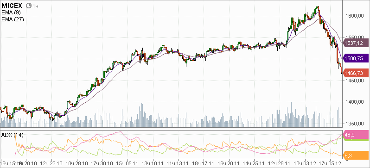
Task: Click the 1500,75 purple price tag
Action: click(x=356, y=58)
